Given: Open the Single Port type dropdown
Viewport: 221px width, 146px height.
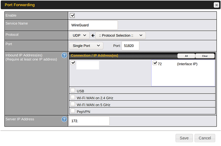Looking at the screenshot, I should (86, 46).
